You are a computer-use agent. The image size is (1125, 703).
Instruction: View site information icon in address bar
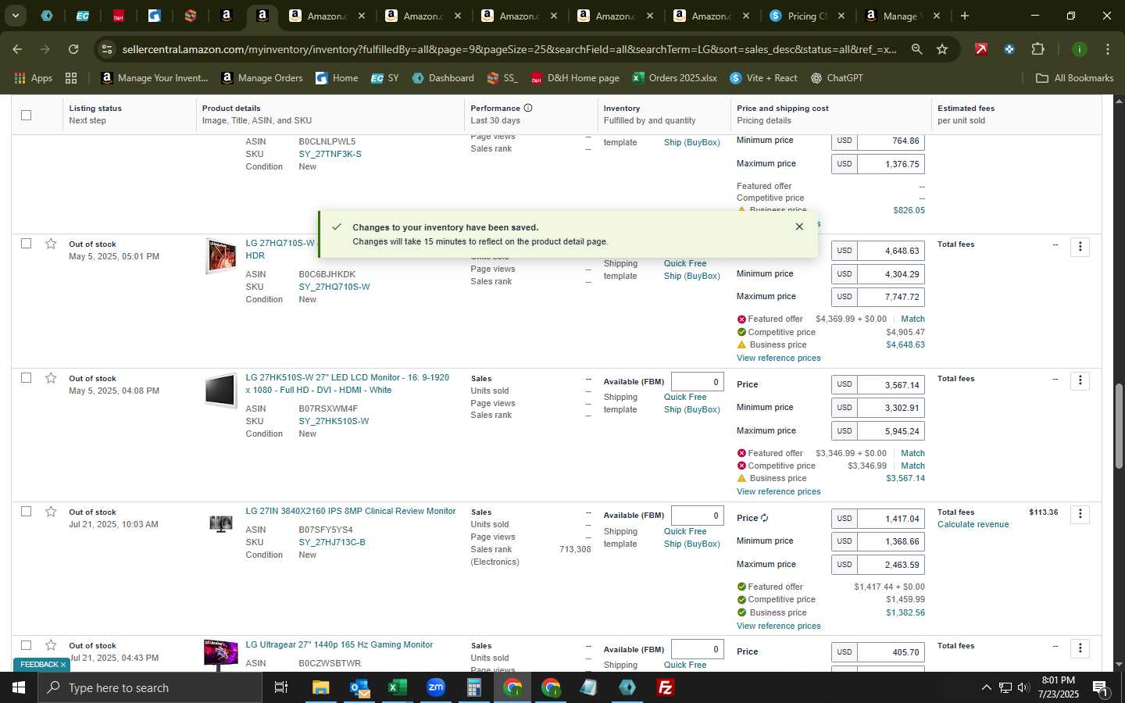(x=107, y=49)
